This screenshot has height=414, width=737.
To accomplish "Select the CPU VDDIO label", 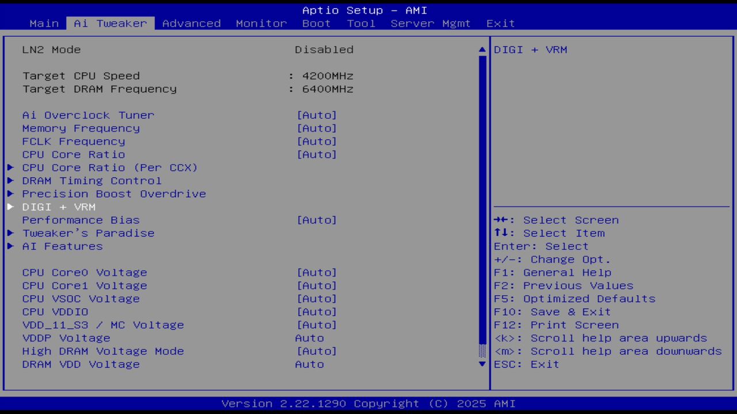I will coord(55,312).
